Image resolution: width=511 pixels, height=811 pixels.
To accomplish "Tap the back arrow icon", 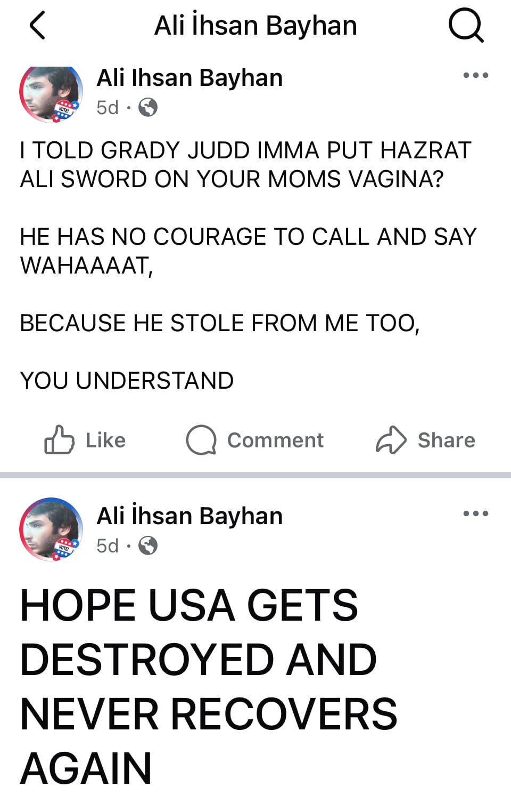I will click(37, 26).
